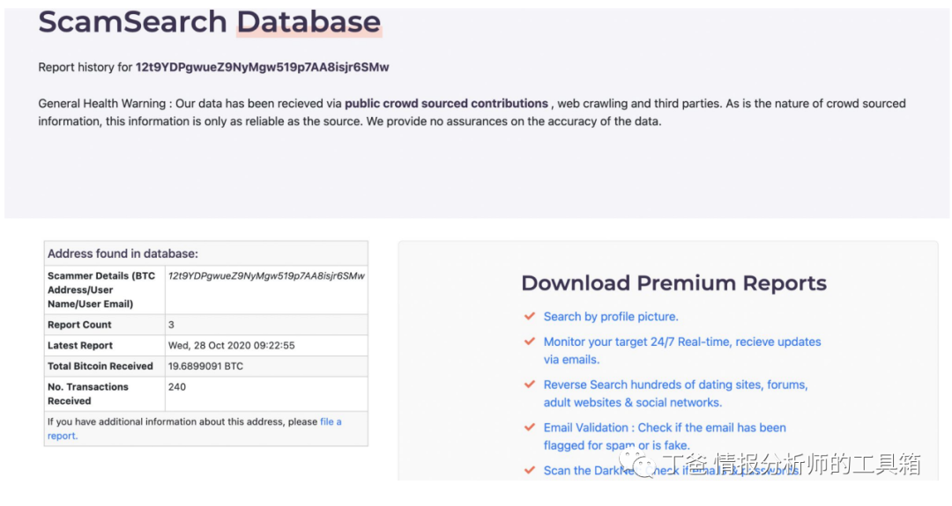Click the "Report Count" row label
The height and width of the screenshot is (506, 952).
(x=79, y=325)
